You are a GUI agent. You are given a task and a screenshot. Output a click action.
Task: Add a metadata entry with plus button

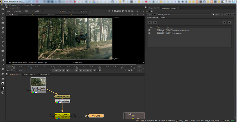pos(150,23)
